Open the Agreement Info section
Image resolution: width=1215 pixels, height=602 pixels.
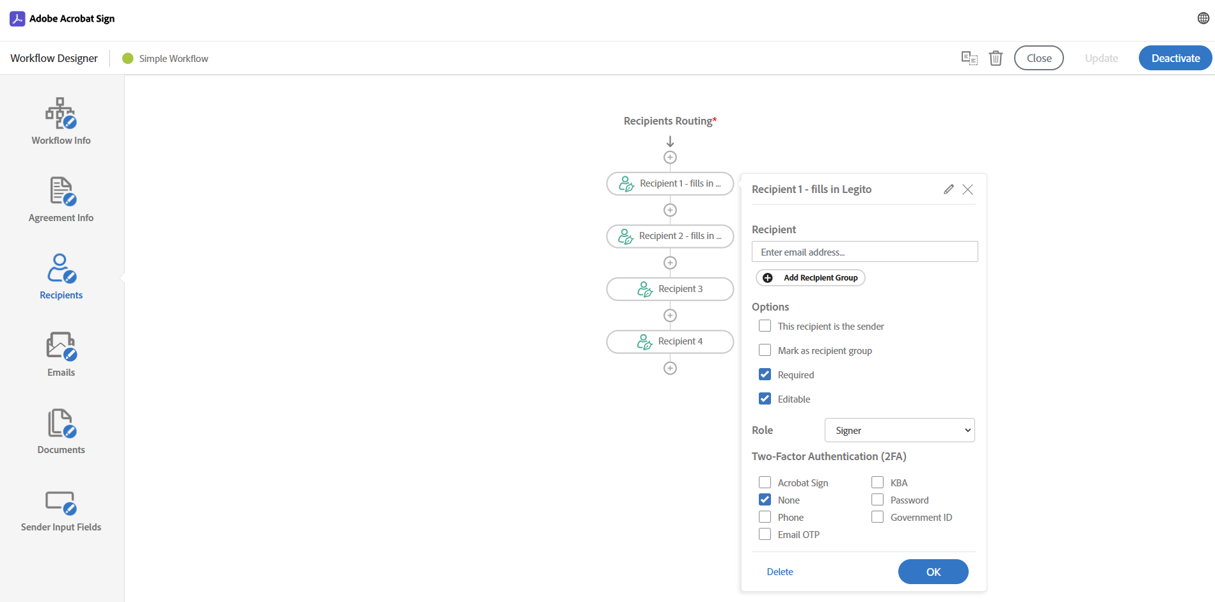click(x=61, y=199)
